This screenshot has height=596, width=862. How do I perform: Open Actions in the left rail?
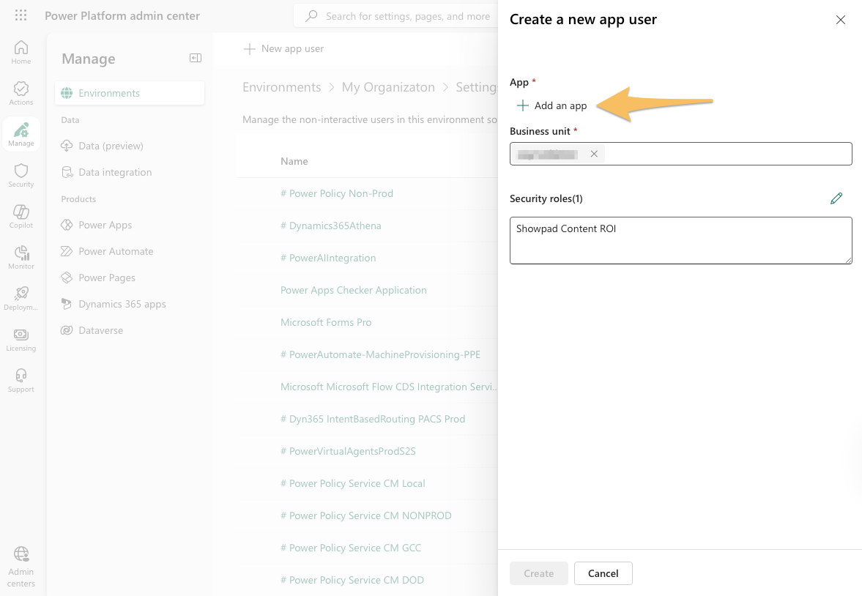pos(21,93)
